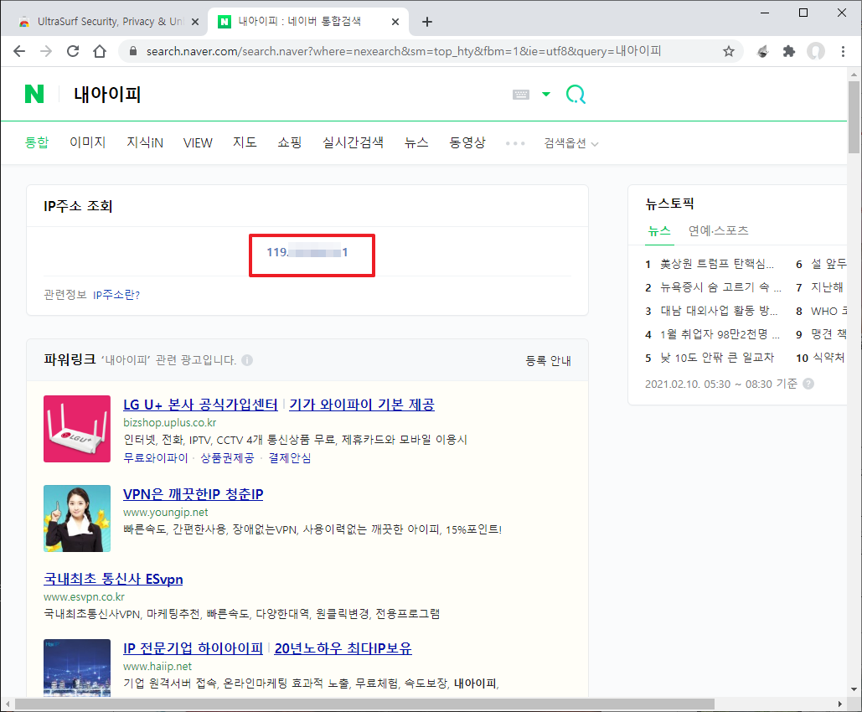Click the LG U+ router thumbnail
The image size is (862, 712).
[77, 429]
